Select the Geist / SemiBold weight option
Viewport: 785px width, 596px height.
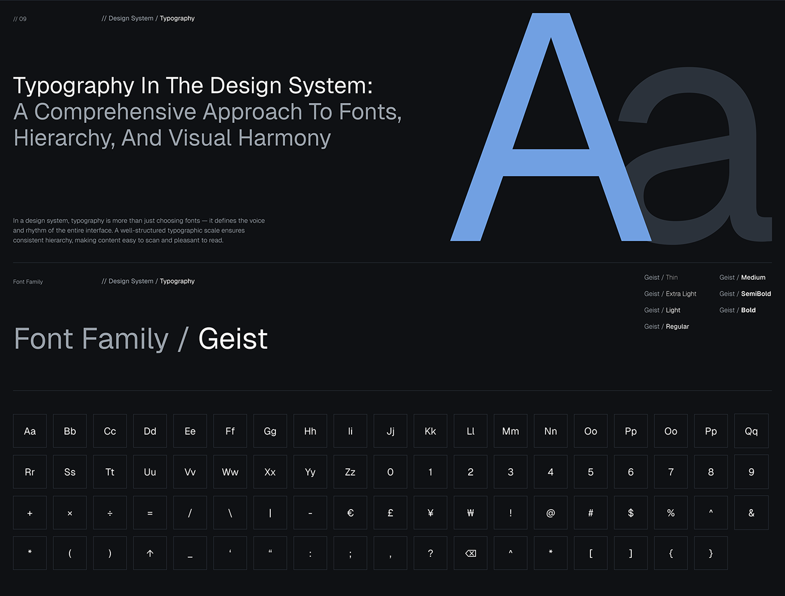pos(745,294)
